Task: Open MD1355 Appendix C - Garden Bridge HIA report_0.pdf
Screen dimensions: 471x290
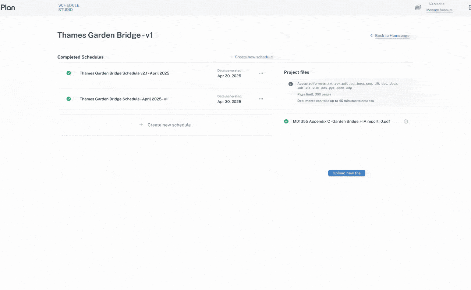Action: (x=341, y=121)
